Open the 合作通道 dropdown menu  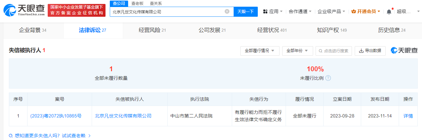(x=300, y=12)
